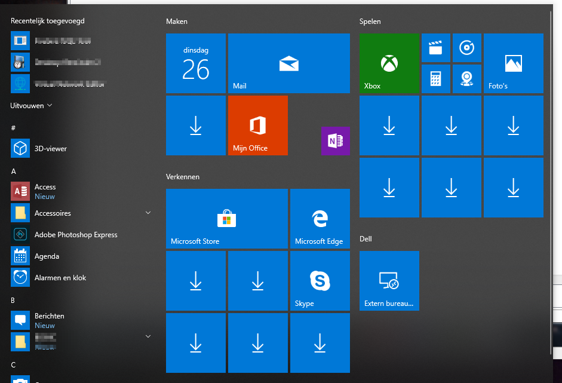Open Adobe Photoshop Express
This screenshot has height=383, width=562.
[81, 235]
